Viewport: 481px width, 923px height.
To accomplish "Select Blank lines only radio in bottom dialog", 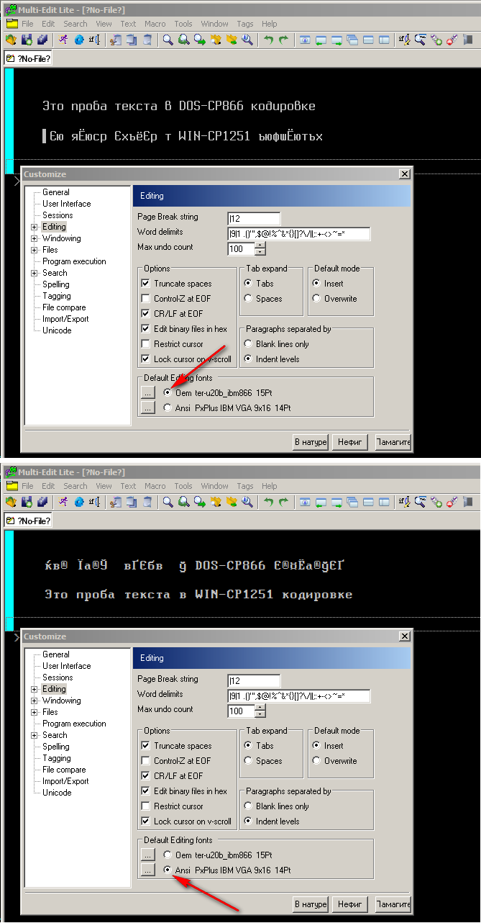I will 248,806.
